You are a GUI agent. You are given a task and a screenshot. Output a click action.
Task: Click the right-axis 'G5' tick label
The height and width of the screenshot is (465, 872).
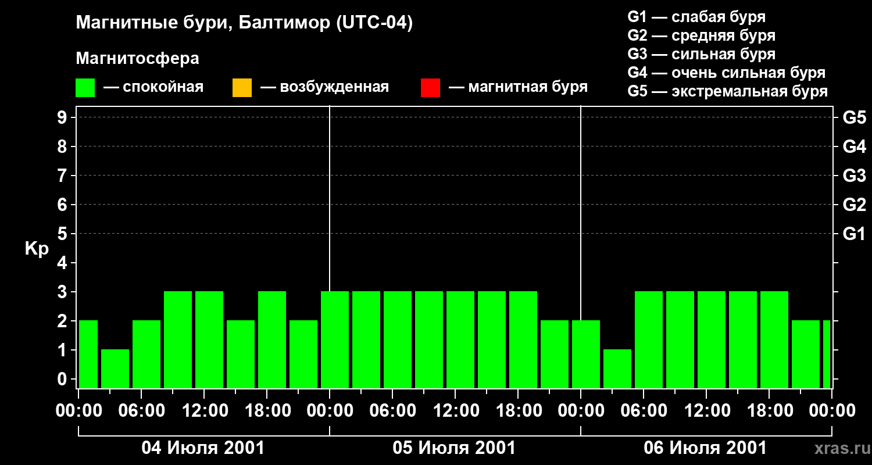[854, 117]
